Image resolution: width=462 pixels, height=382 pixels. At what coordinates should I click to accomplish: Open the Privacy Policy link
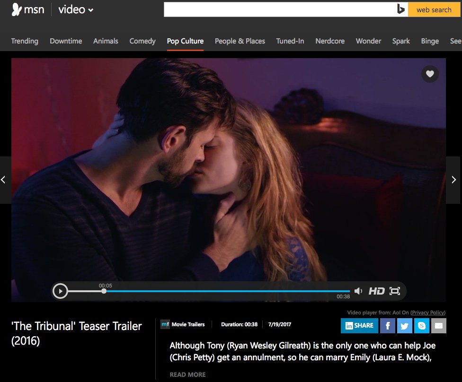click(x=428, y=313)
